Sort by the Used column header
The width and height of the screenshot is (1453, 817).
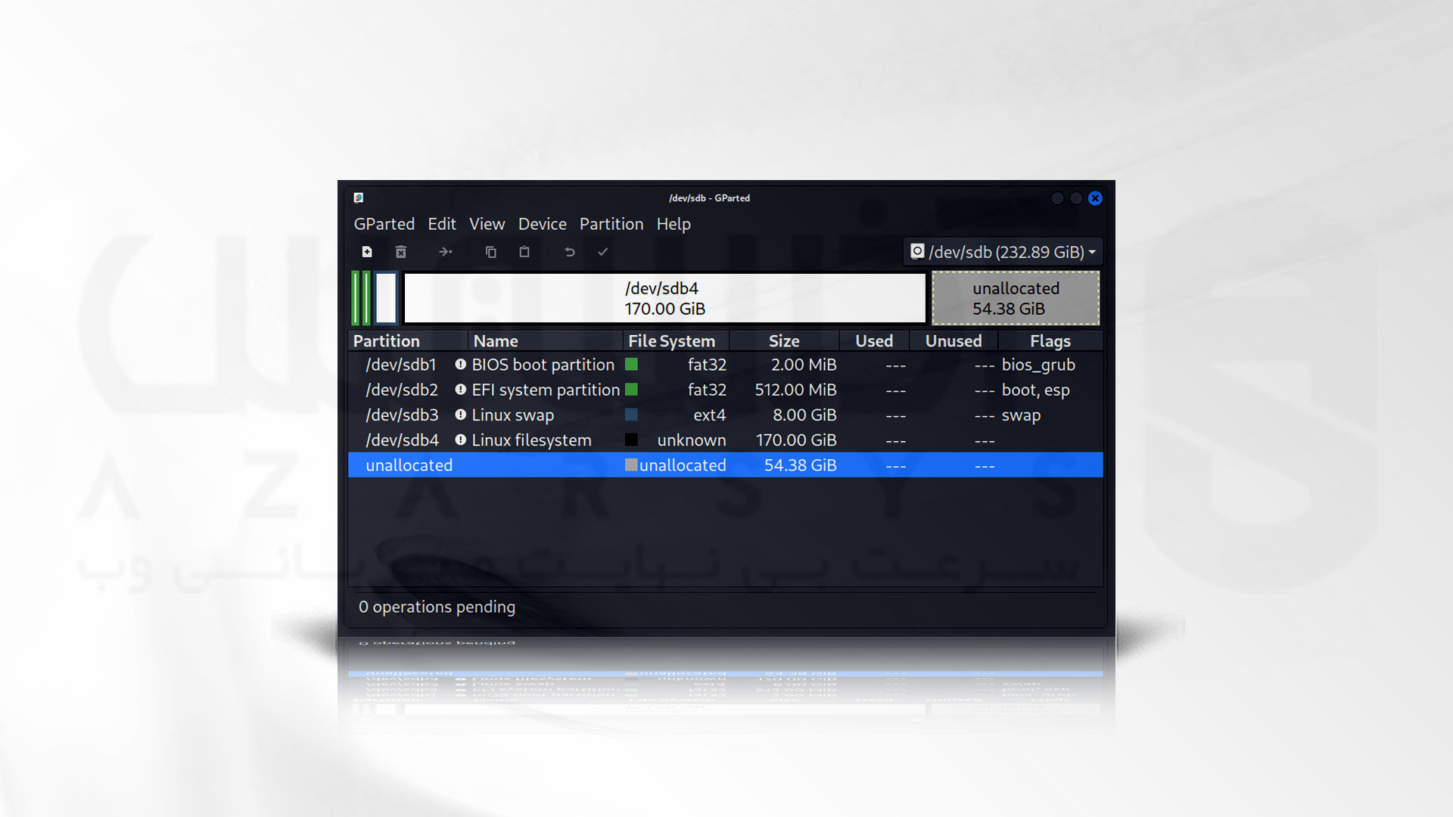(x=874, y=341)
